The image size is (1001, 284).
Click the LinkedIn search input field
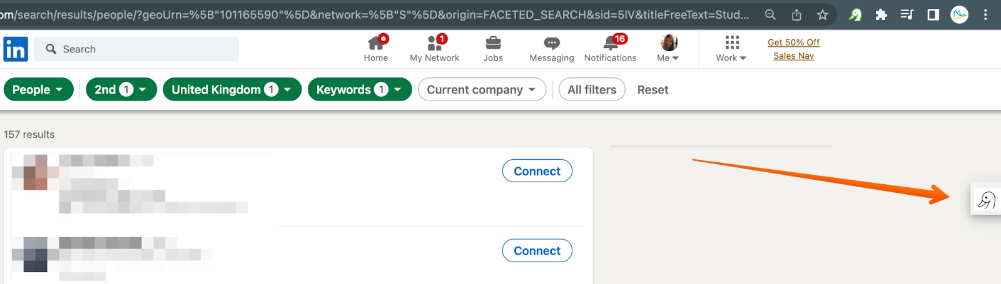coord(144,49)
